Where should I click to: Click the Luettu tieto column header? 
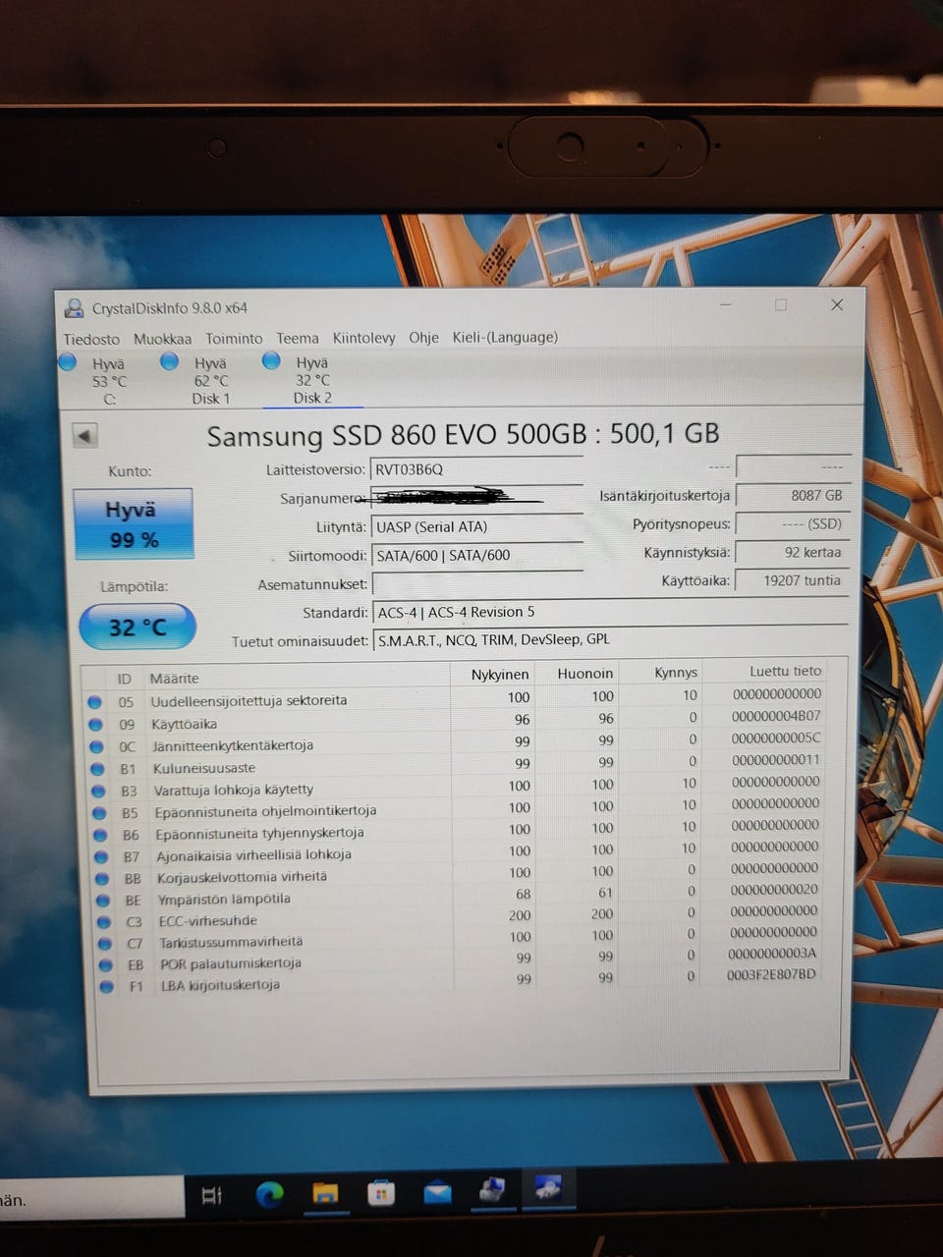click(x=785, y=672)
